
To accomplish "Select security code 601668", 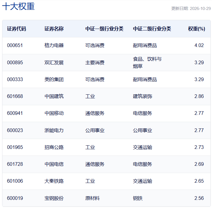I will coord(15,96).
